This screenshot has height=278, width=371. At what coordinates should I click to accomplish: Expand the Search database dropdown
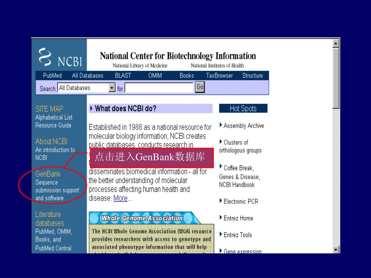click(x=112, y=88)
